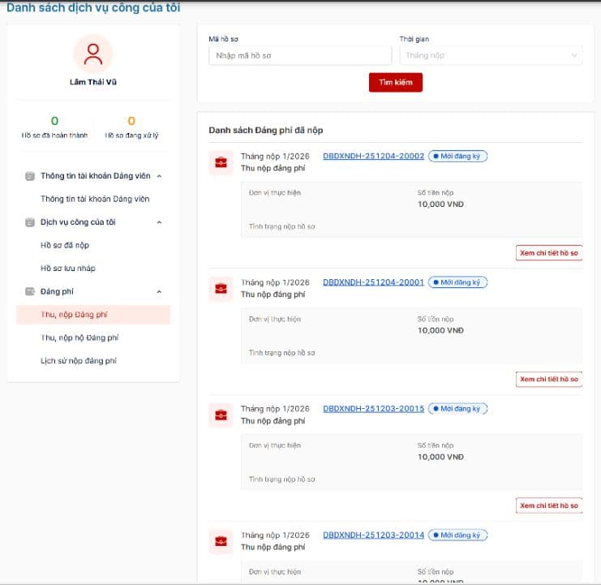
Task: Click the Danh sách Đảng phí đã nộp heading
Action: [265, 131]
